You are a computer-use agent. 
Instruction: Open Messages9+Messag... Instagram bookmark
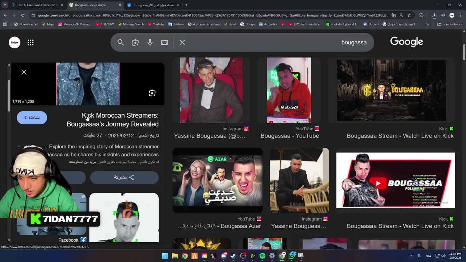pos(75,24)
